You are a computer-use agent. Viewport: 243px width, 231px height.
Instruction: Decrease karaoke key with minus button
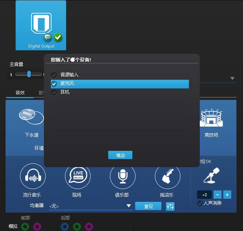point(217,195)
